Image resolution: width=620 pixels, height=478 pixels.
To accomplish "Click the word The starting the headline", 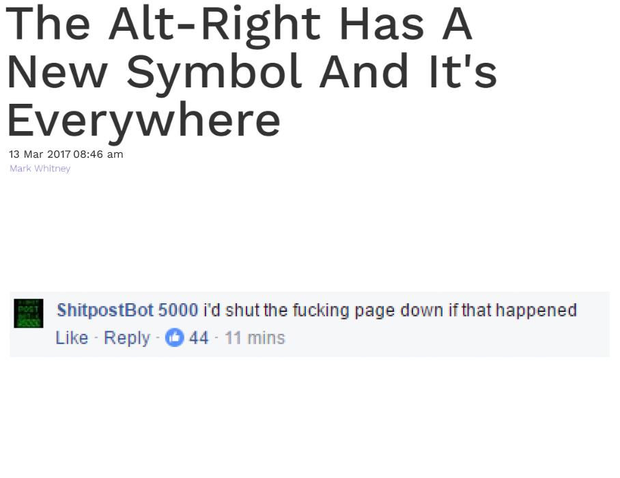I will (48, 24).
